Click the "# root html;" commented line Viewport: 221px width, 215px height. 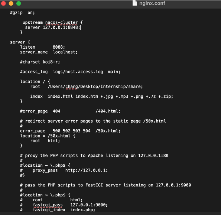(x=51, y=200)
